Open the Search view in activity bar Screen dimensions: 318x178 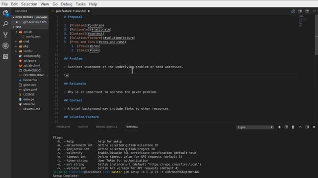click(5, 24)
